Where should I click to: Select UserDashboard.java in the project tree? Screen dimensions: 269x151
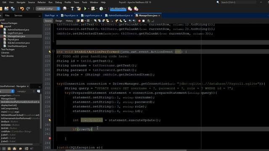tap(17, 46)
